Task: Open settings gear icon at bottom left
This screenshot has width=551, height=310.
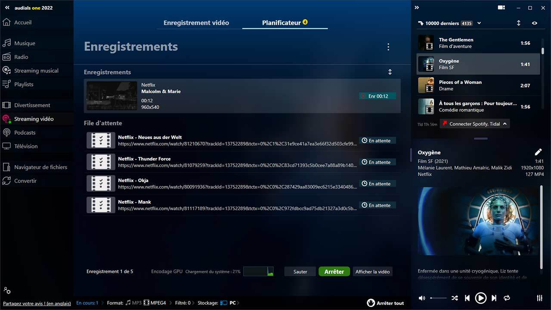Action: [7, 291]
